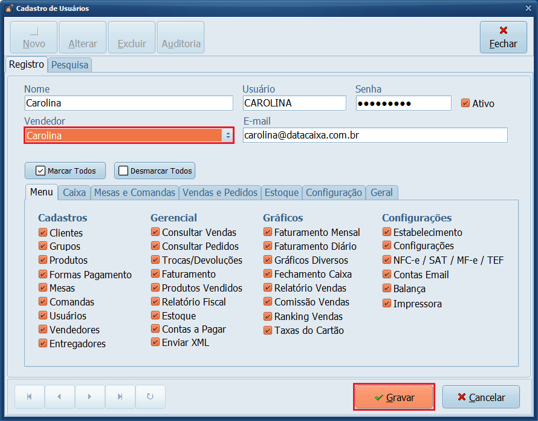
Task: Uncheck Faturamento Mensal under Gráficos
Action: [267, 232]
